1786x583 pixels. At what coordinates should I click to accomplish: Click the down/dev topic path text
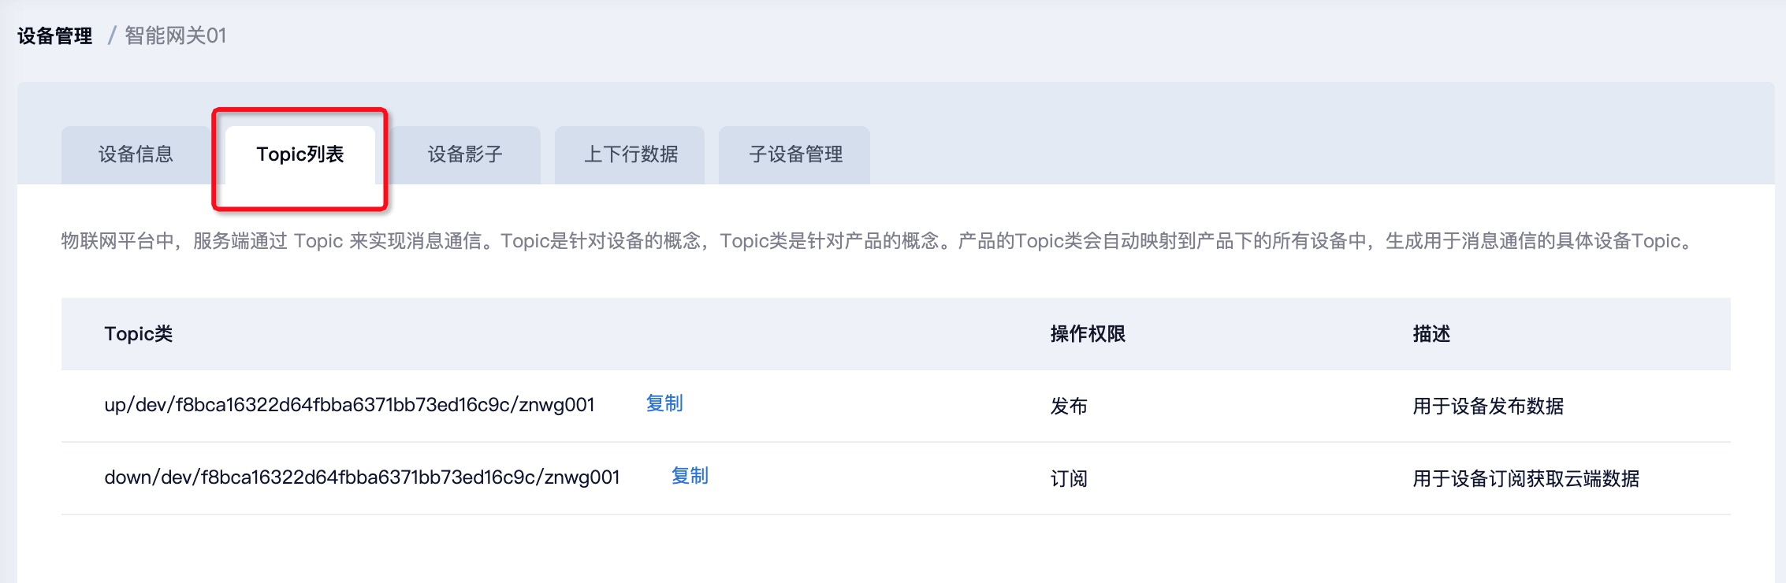(x=362, y=477)
